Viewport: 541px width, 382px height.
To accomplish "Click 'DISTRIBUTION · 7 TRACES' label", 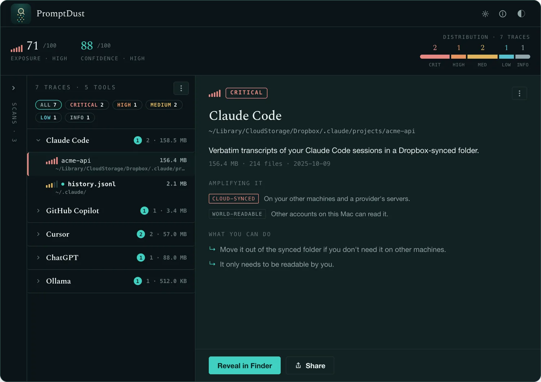I will (486, 37).
